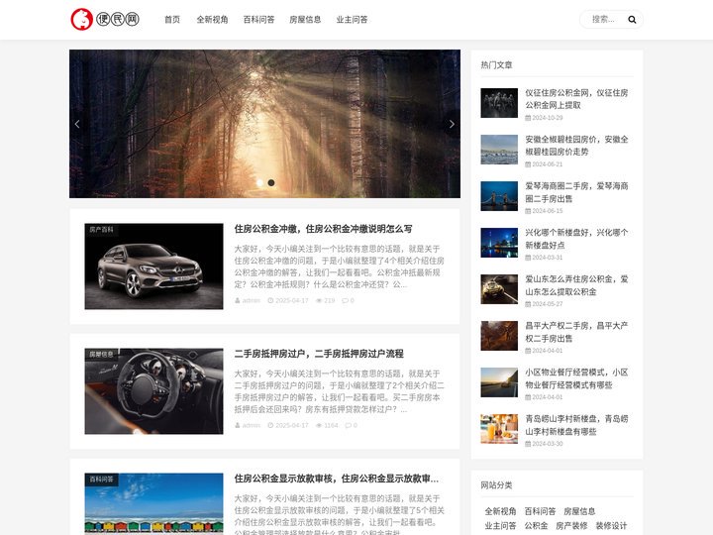The image size is (713, 535).
Task: Select 装修设计 category link
Action: point(611,526)
